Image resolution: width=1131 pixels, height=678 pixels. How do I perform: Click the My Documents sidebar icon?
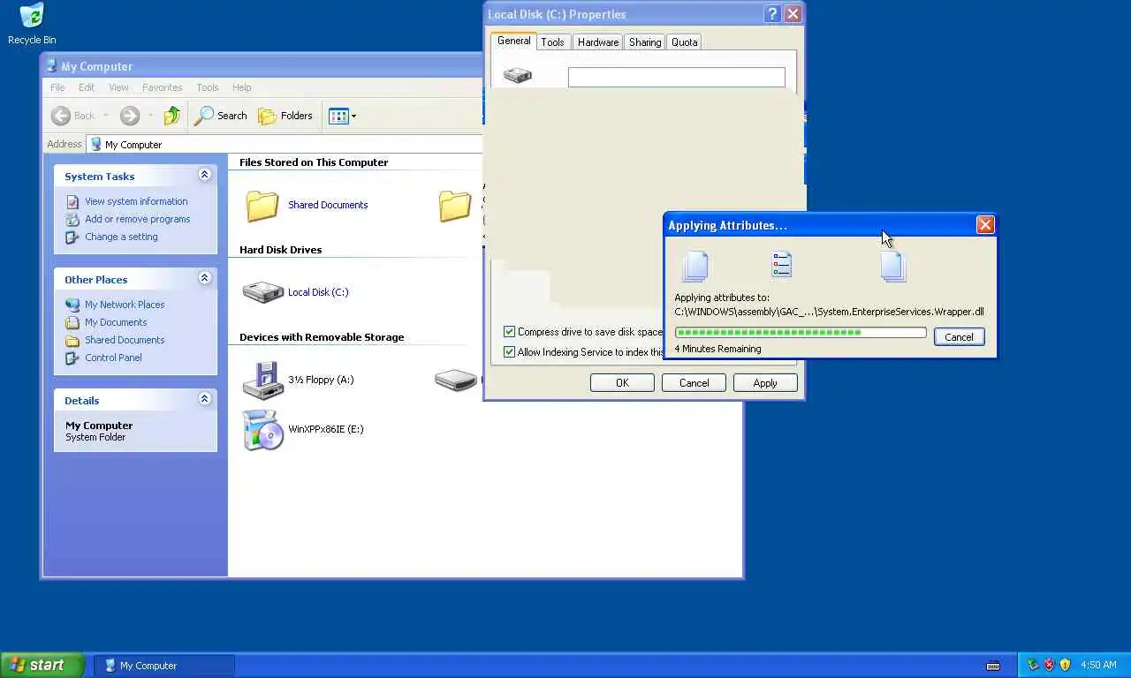(x=72, y=323)
